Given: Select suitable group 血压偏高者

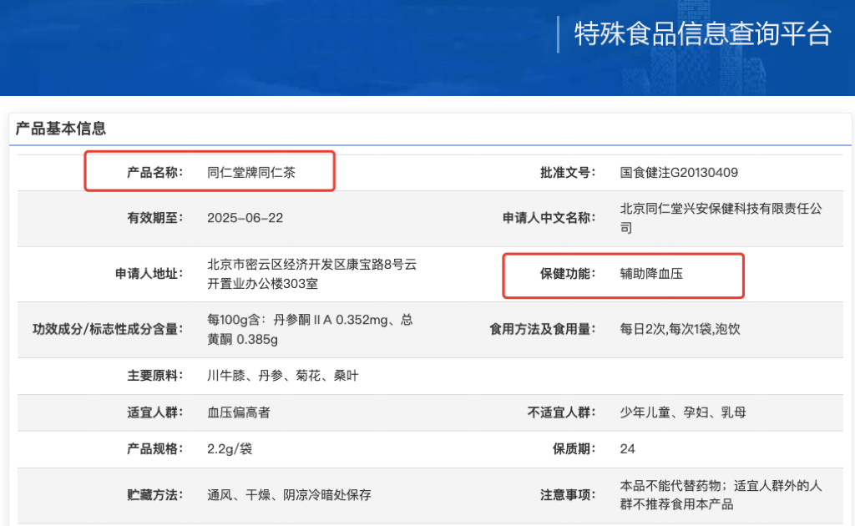Looking at the screenshot, I should (238, 412).
